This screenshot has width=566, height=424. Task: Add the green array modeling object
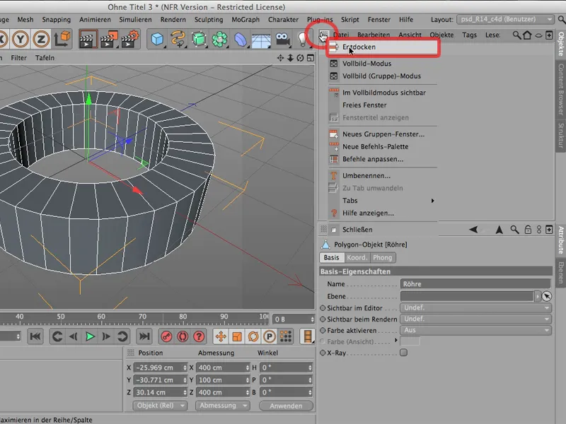coord(219,39)
